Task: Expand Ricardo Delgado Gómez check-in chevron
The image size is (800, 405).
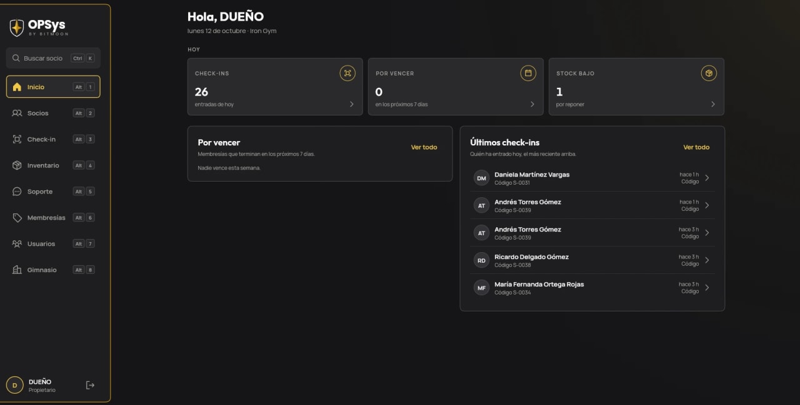Action: (707, 260)
